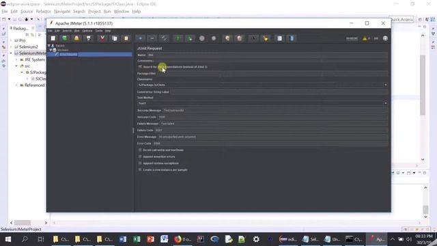Click the Failure Code input field
This screenshot has height=246, width=437.
point(271,131)
